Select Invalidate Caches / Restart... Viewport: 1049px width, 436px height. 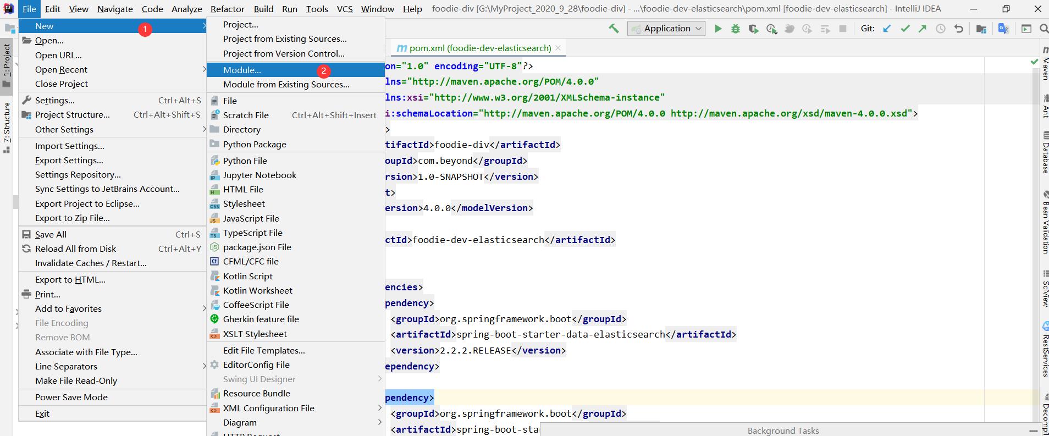click(x=112, y=263)
